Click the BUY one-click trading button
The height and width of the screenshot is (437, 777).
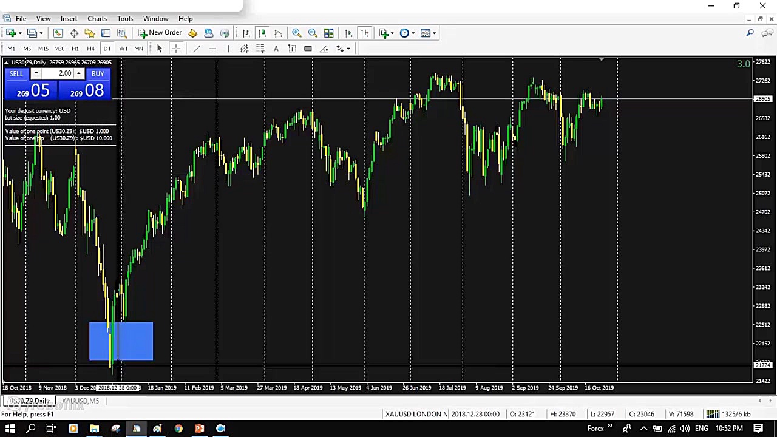coord(98,74)
